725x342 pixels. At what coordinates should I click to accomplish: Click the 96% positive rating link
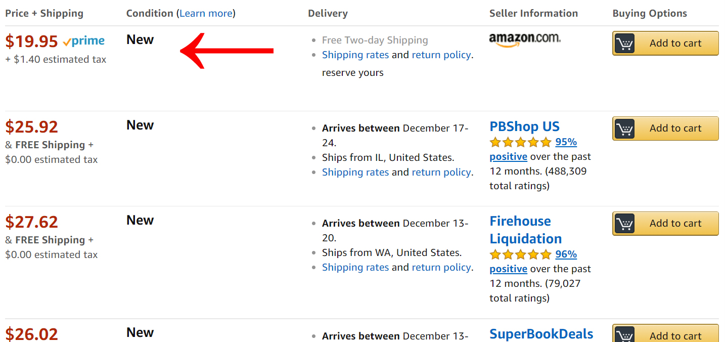[x=566, y=254]
